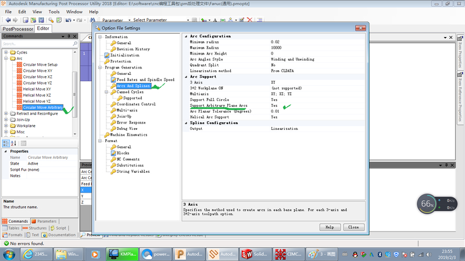Click the Machine Kinematics key icon
The height and width of the screenshot is (261, 465).
click(x=106, y=135)
